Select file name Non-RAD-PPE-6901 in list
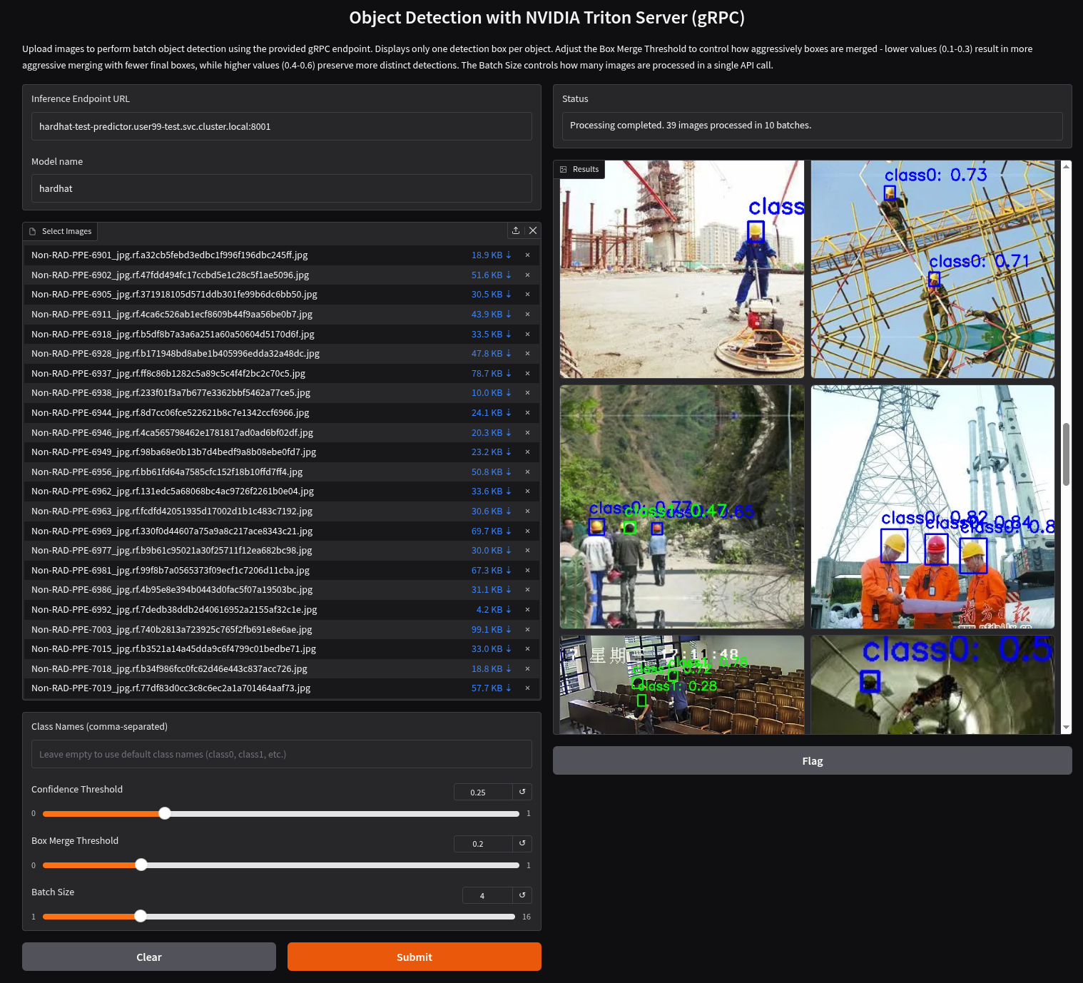The height and width of the screenshot is (983, 1083). (x=170, y=255)
